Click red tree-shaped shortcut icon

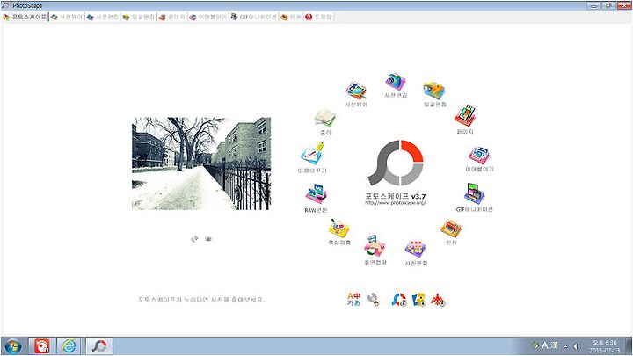click(438, 300)
